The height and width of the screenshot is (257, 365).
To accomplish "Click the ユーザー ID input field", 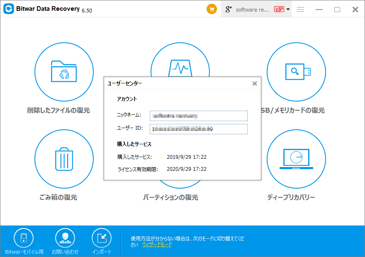I will point(199,129).
